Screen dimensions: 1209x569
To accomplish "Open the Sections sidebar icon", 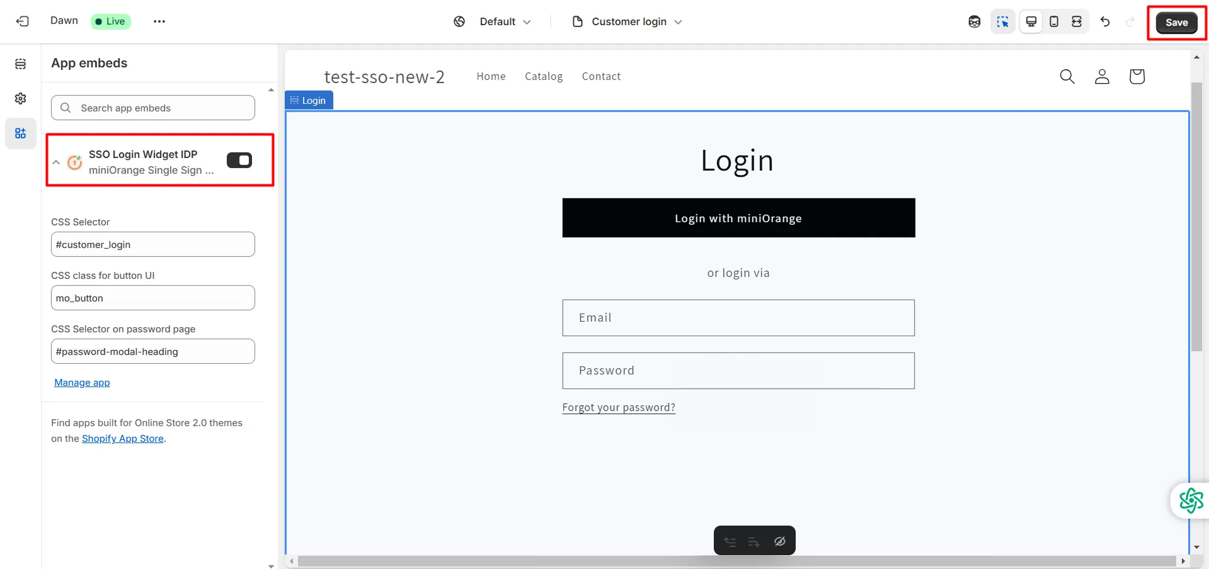I will coord(21,64).
